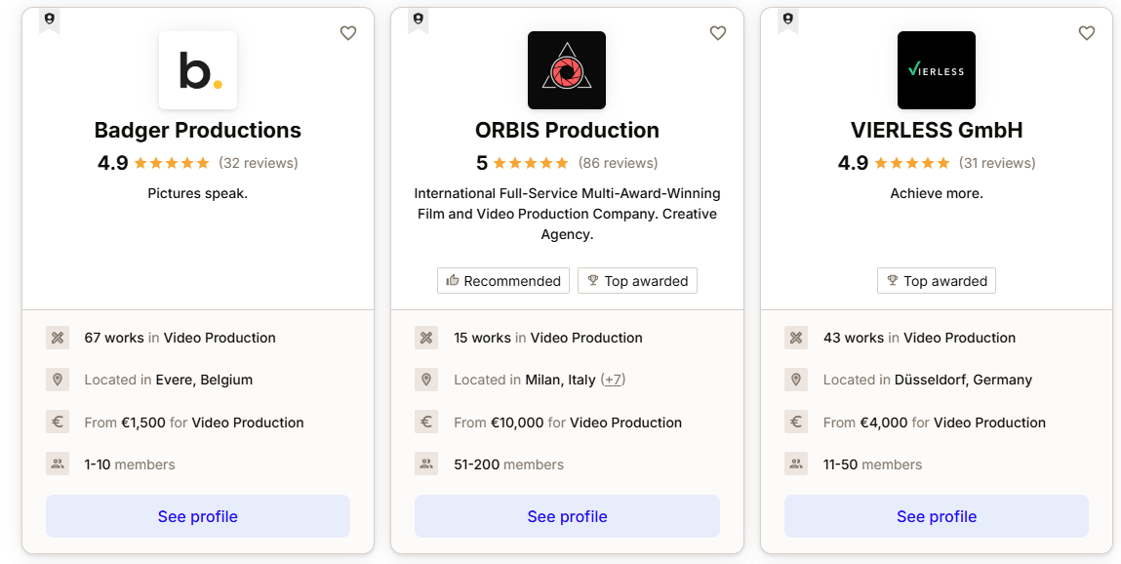Click the euro icon beside From €4,000
Viewport: 1121px width, 564px height.
coord(796,422)
